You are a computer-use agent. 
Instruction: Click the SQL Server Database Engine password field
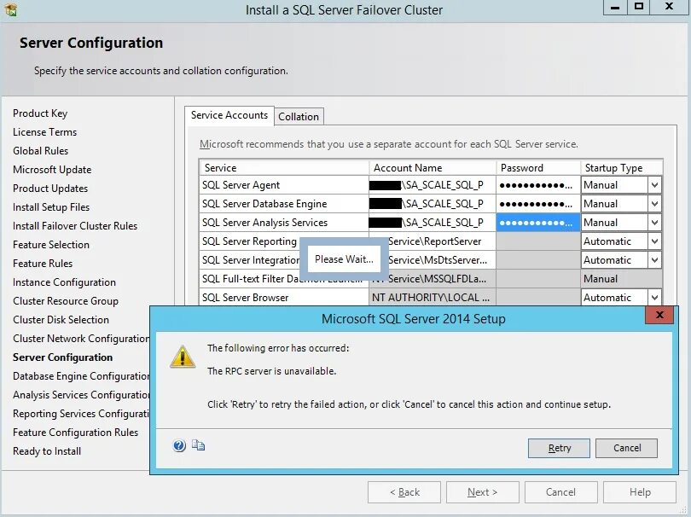click(x=538, y=204)
